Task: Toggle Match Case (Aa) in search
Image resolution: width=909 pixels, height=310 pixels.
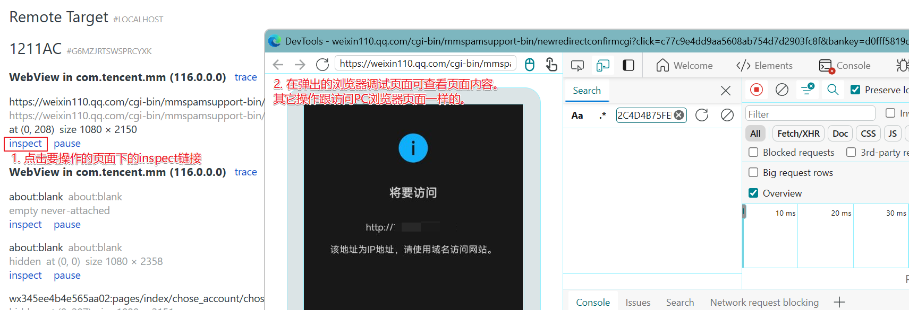Action: tap(577, 116)
